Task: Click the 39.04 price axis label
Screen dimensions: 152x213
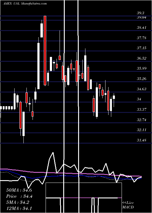Action: point(142,17)
